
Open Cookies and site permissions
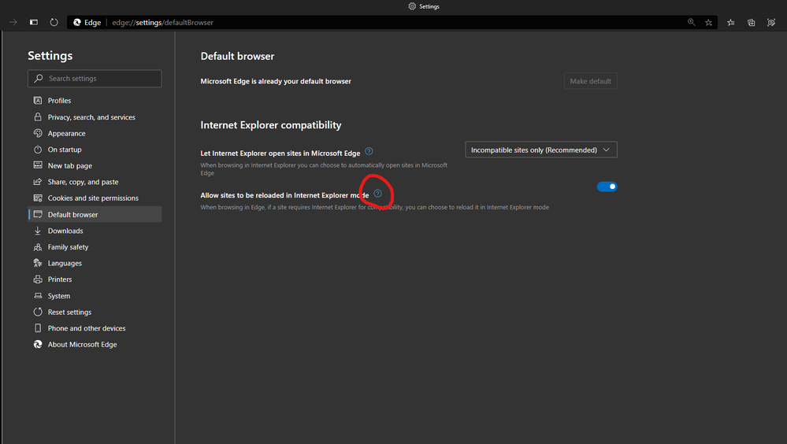tap(95, 198)
